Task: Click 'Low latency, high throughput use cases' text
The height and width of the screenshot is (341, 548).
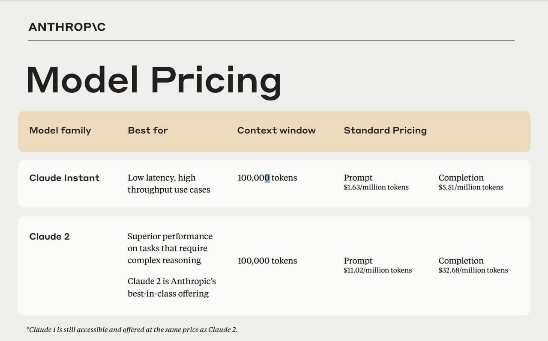Action: pos(168,184)
